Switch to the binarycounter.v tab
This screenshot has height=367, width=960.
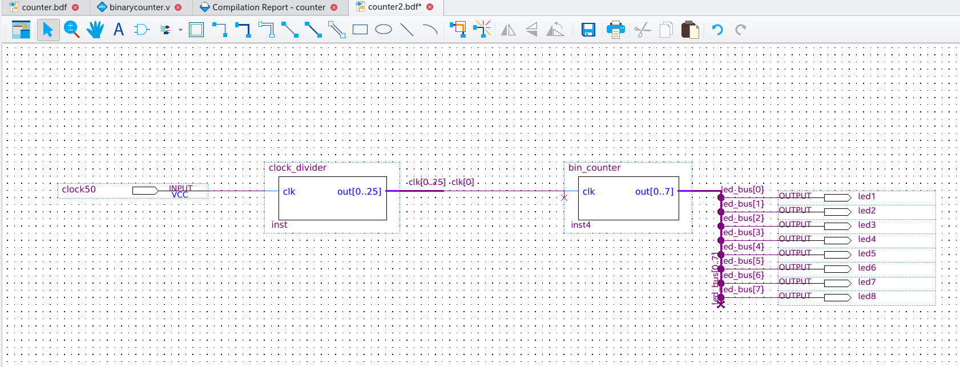(x=139, y=7)
